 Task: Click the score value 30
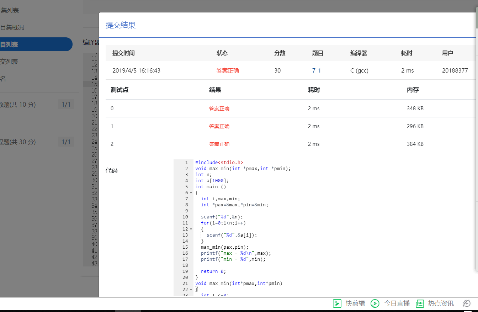pyautogui.click(x=277, y=70)
